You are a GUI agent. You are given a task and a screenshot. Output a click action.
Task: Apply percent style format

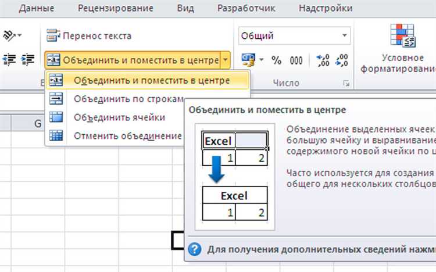click(x=276, y=60)
